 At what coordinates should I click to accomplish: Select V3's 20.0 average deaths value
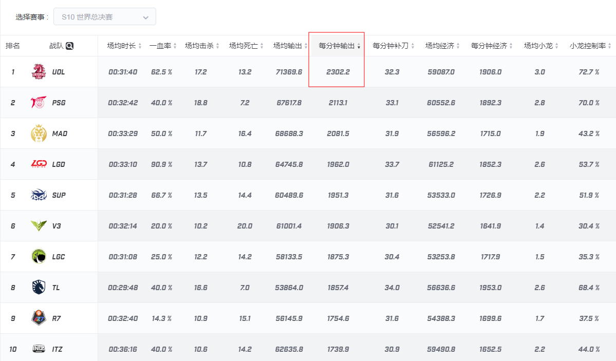click(245, 226)
